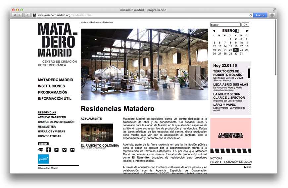Screen dimensions: 288x188
Task: Open the blog speech-bubble icon
Action: [41, 150]
